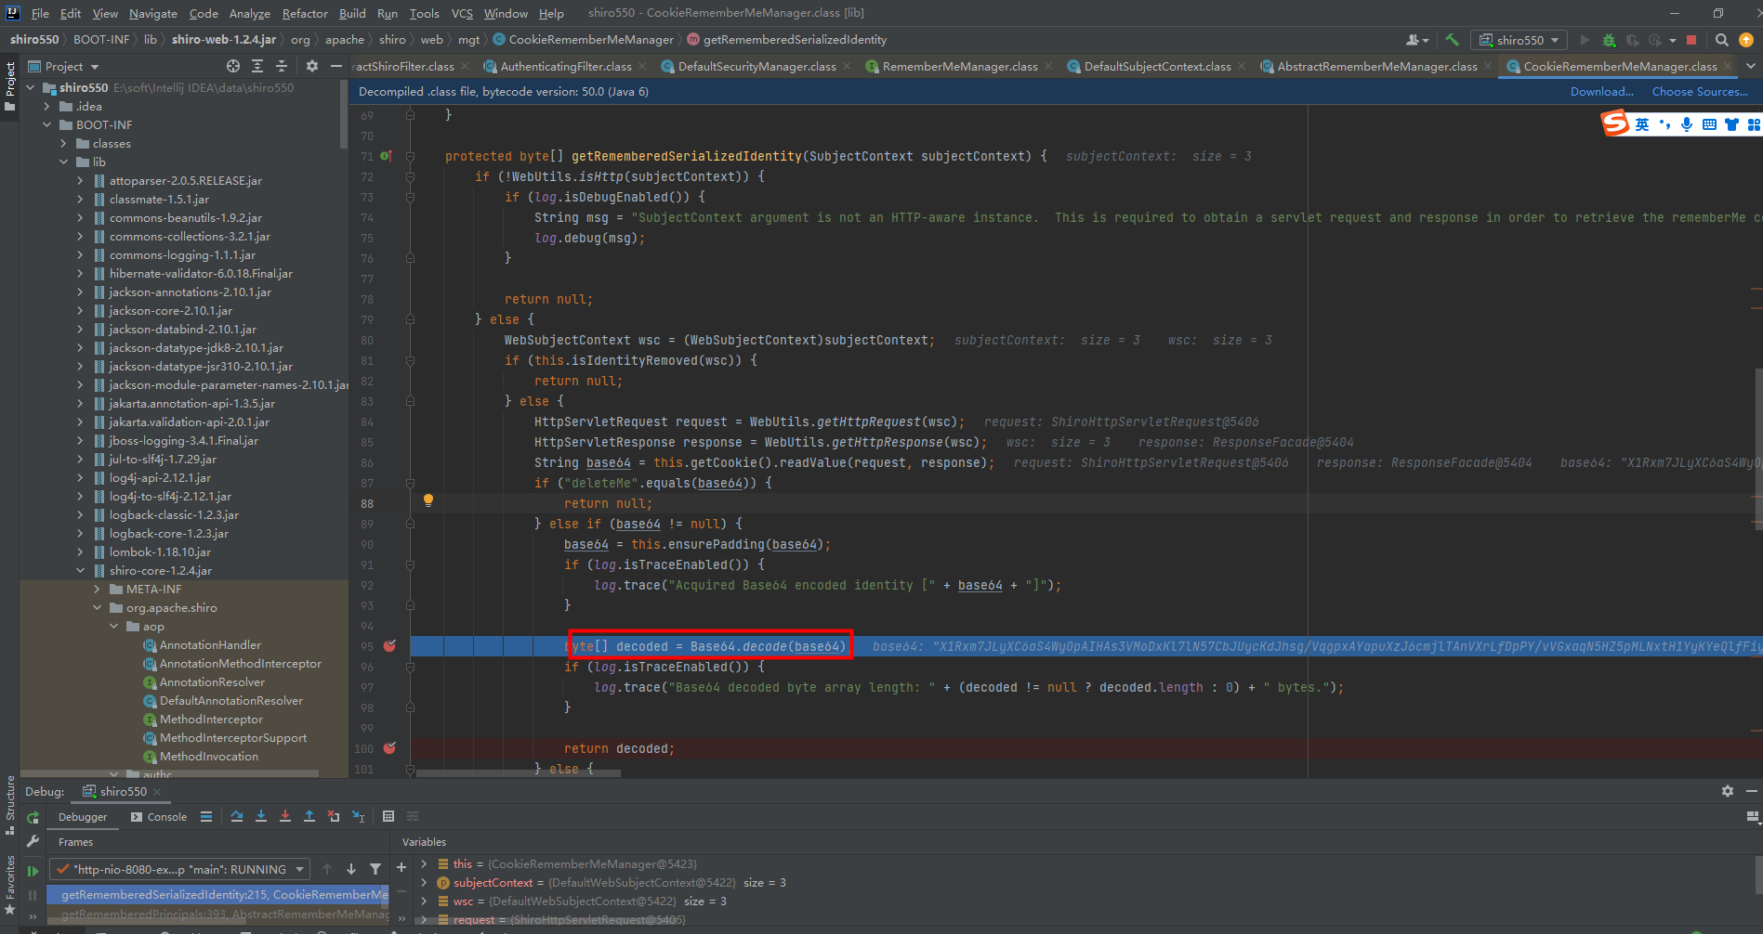Click the green Debug bug icon
The width and height of the screenshot is (1763, 934).
[x=1609, y=40]
